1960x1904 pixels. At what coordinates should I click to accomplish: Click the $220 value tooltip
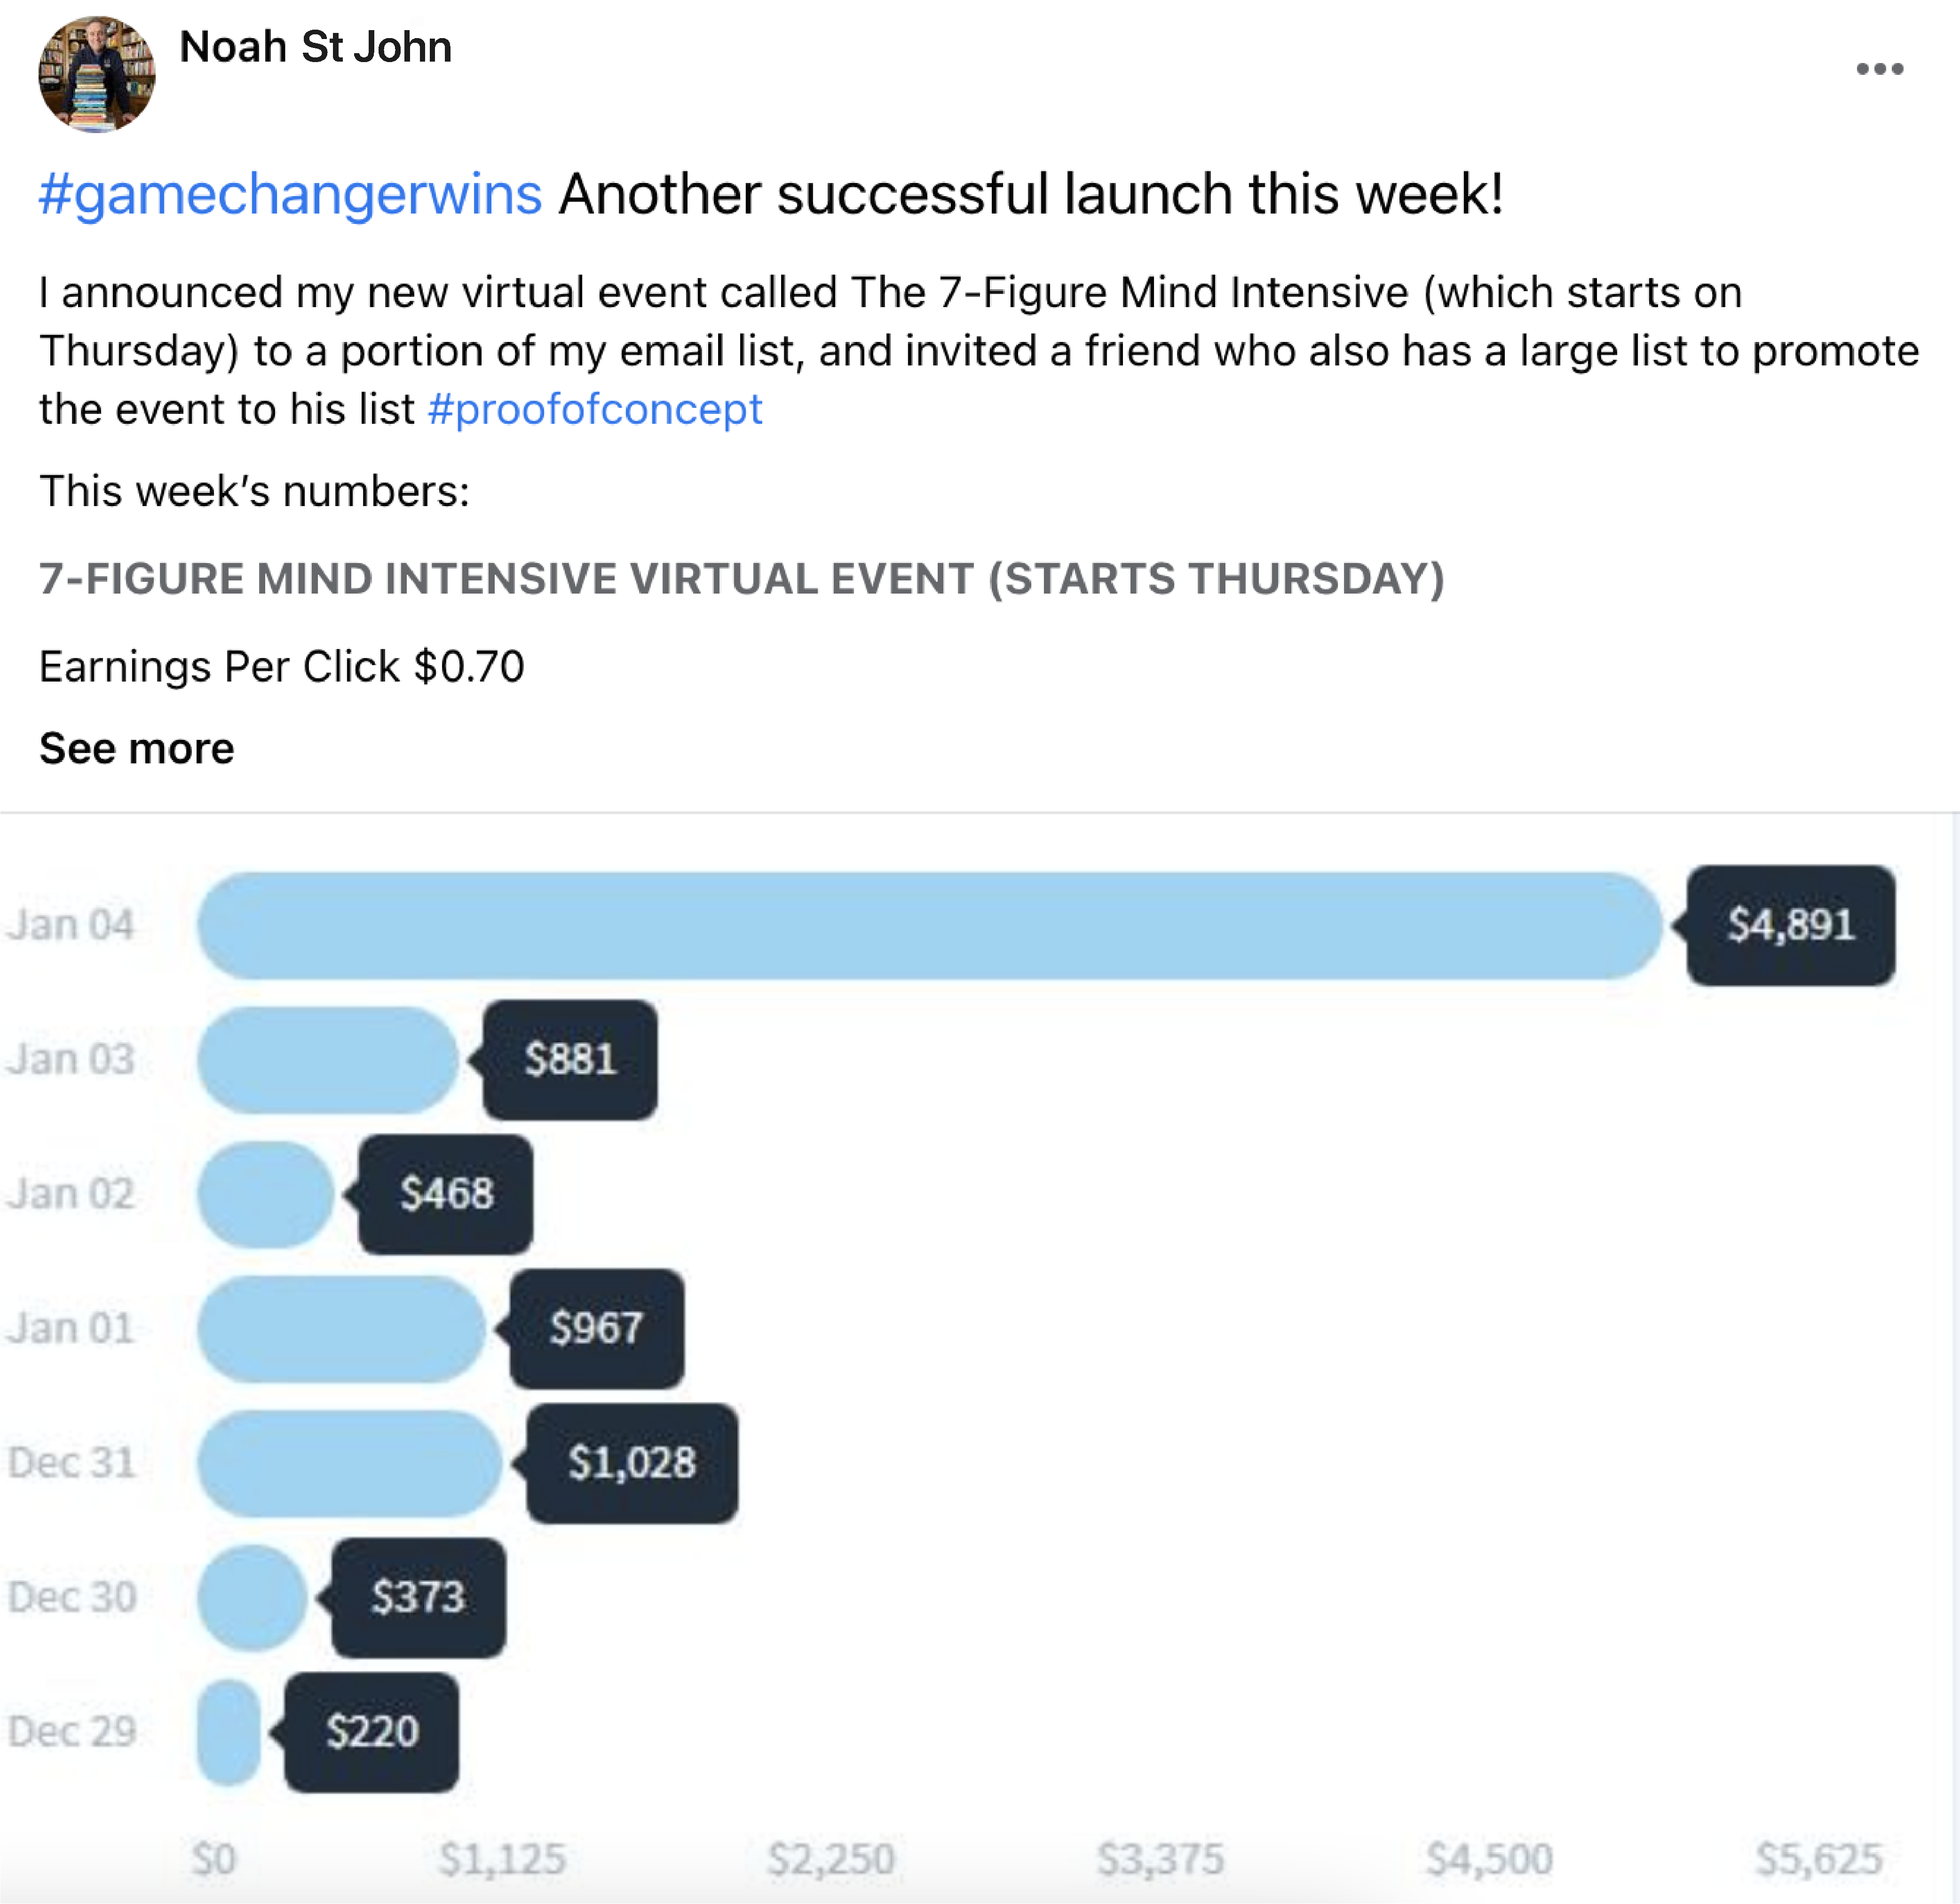click(x=372, y=1732)
